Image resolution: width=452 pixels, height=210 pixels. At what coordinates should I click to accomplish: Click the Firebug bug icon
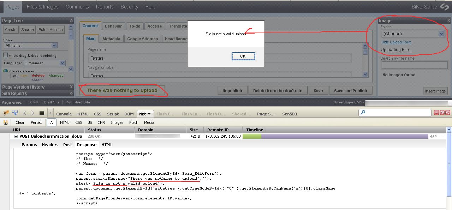(6, 113)
